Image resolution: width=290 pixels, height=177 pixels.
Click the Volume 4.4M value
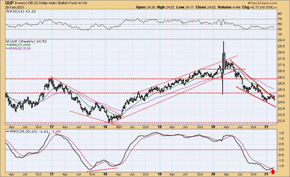point(229,7)
